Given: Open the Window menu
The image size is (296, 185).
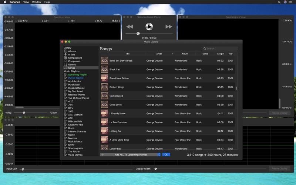Looking at the screenshot, I should [x=37, y=2].
